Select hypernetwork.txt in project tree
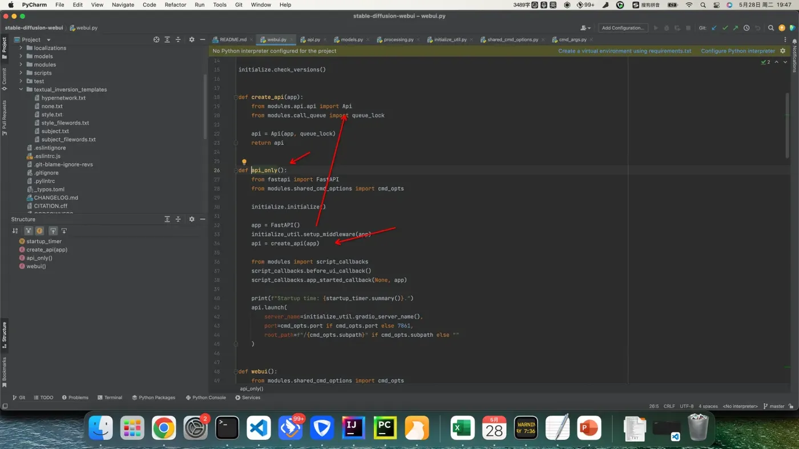This screenshot has width=799, height=449. click(x=63, y=98)
